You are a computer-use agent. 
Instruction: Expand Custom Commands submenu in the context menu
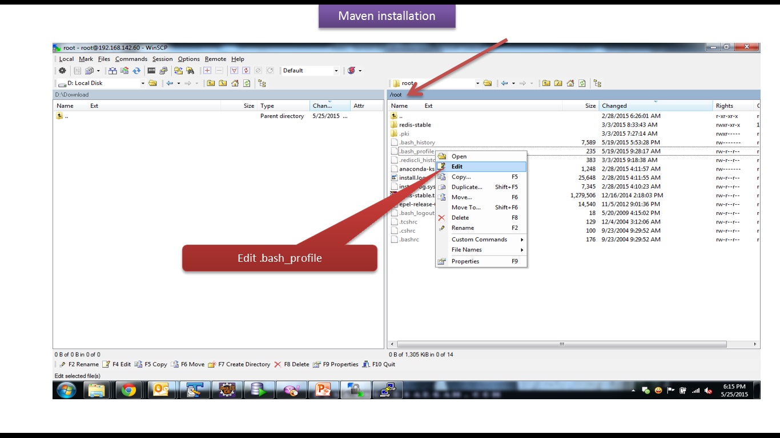pos(481,240)
